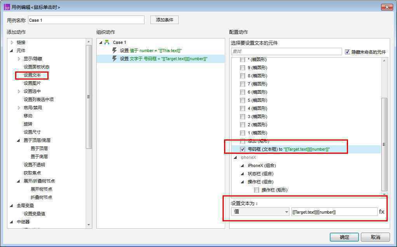
Task: Click lightning icon of the number action
Action: (115, 50)
